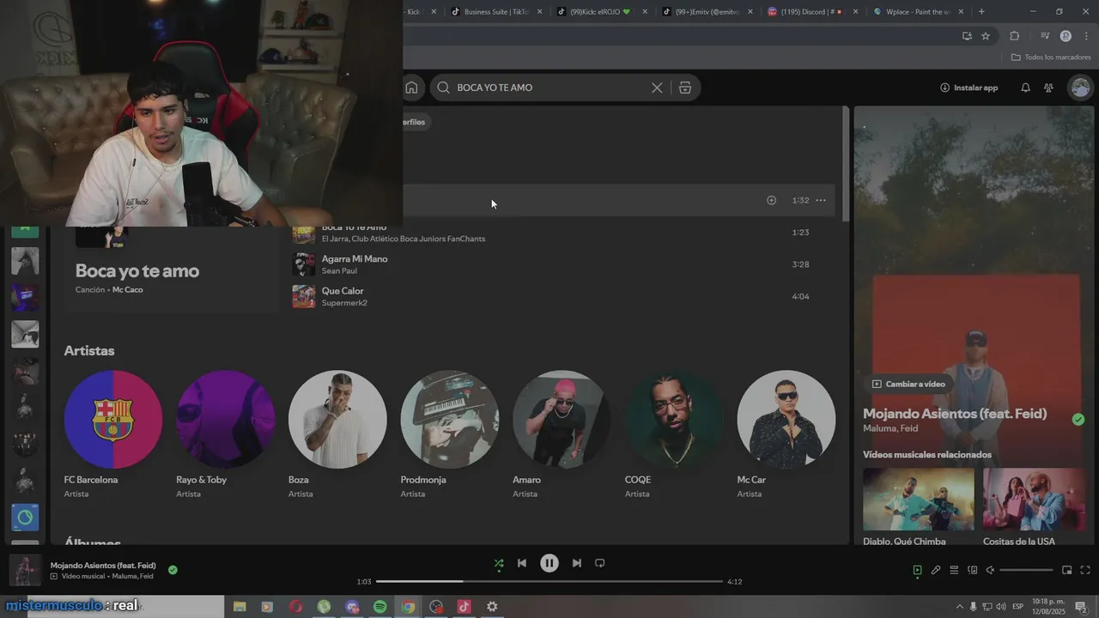Screen dimensions: 1099x618
Task: Toggle the Now Playing view icon
Action: tap(917, 570)
